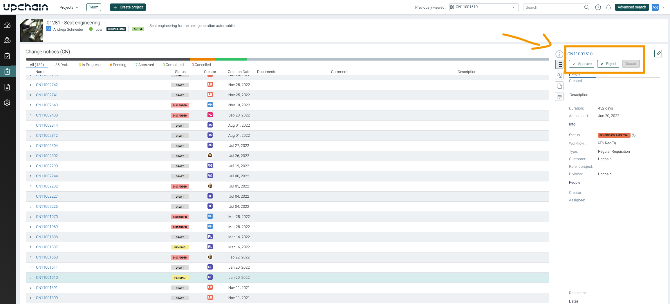Viewport: 670px width, 304px height.
Task: Expand the CN11002742 row
Action: pyautogui.click(x=31, y=85)
